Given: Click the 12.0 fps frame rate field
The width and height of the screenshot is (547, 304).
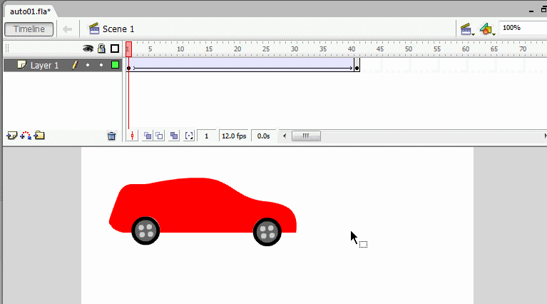Looking at the screenshot, I should click(x=234, y=136).
